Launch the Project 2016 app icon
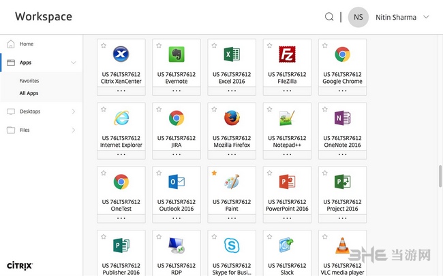The image size is (443, 276). click(x=342, y=182)
